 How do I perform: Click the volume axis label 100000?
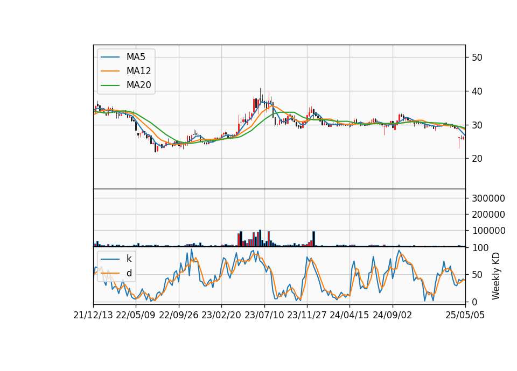[x=488, y=231]
